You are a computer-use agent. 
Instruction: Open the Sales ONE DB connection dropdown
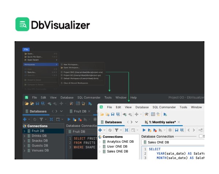coord(158,142)
